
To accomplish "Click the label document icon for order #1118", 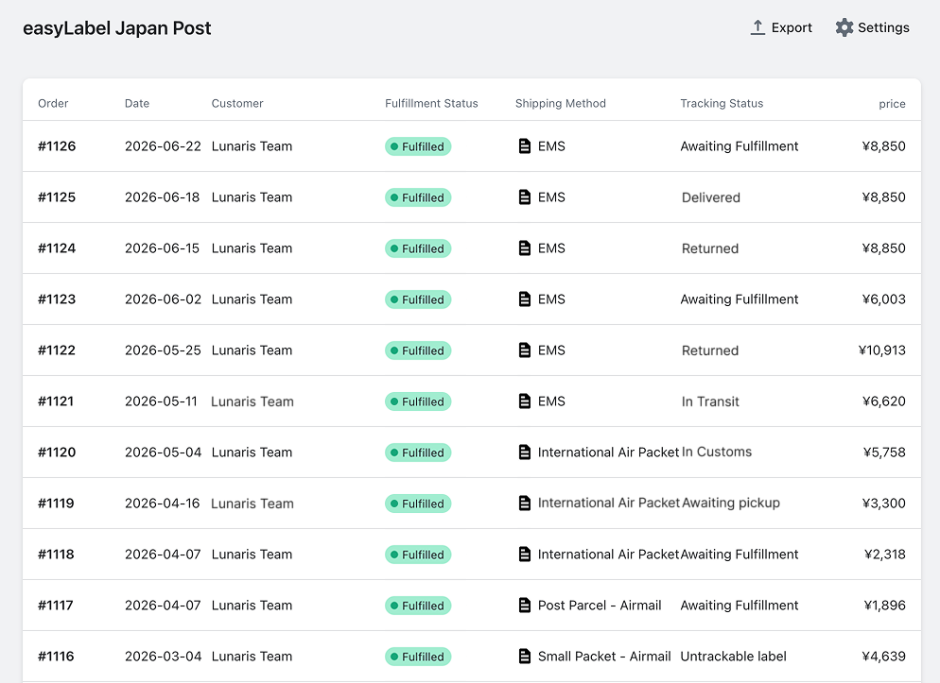I will click(x=524, y=555).
